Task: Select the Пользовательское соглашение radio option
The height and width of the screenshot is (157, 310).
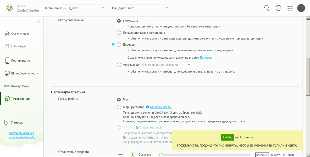Action: coord(119,33)
